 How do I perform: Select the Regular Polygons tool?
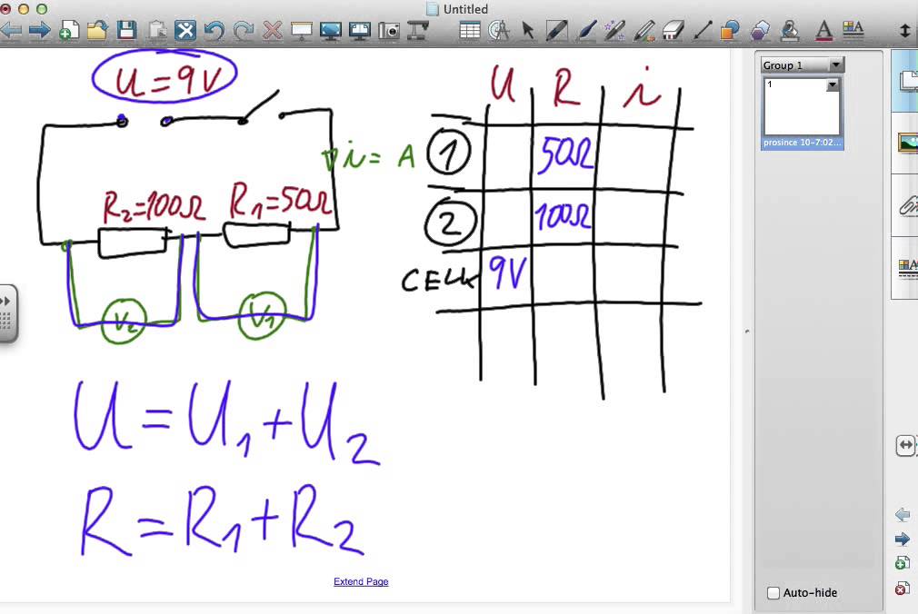tap(760, 30)
